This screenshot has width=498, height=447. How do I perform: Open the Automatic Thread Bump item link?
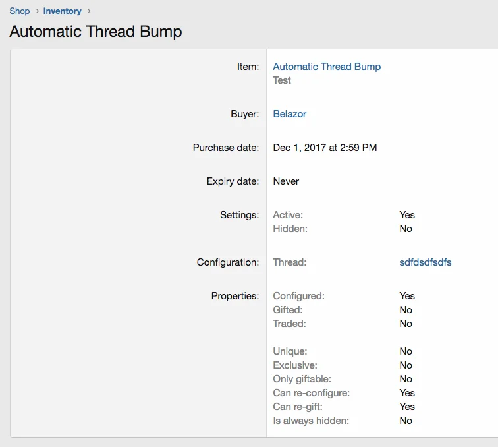(x=327, y=67)
